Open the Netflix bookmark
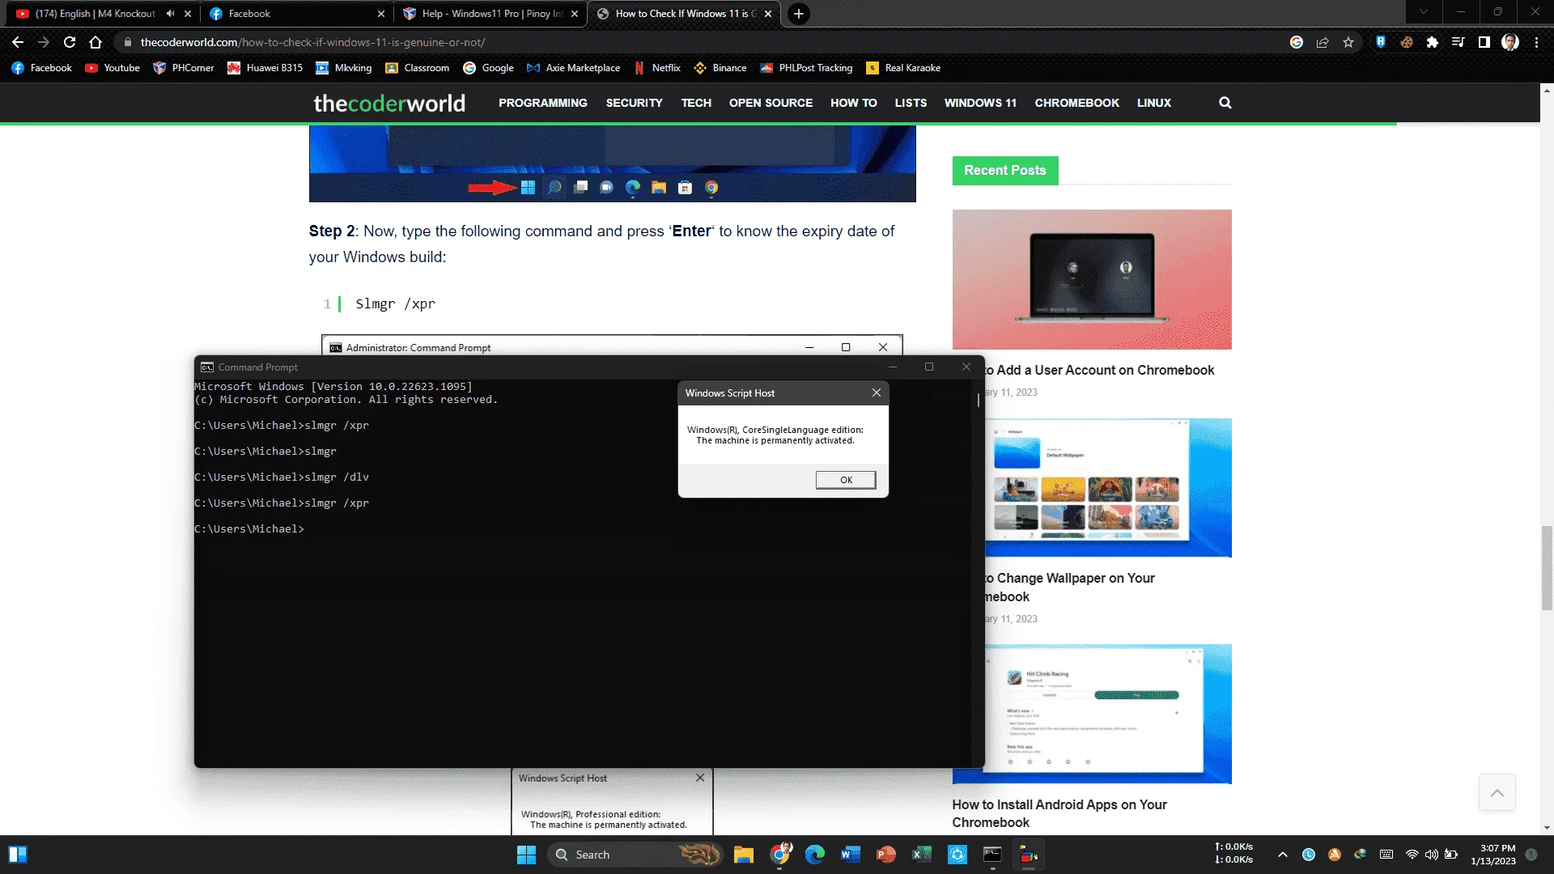 tap(657, 68)
